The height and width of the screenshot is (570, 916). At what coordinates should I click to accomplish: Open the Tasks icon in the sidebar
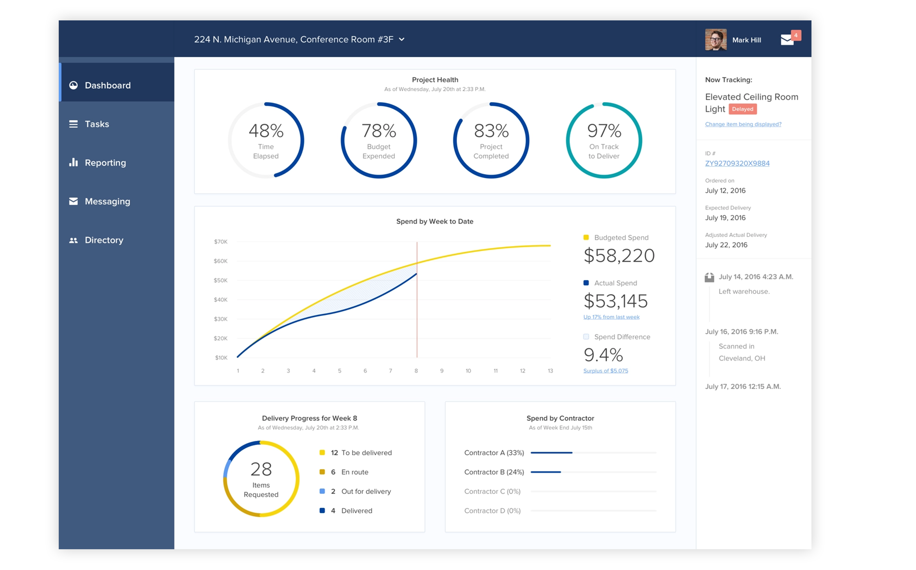point(73,124)
